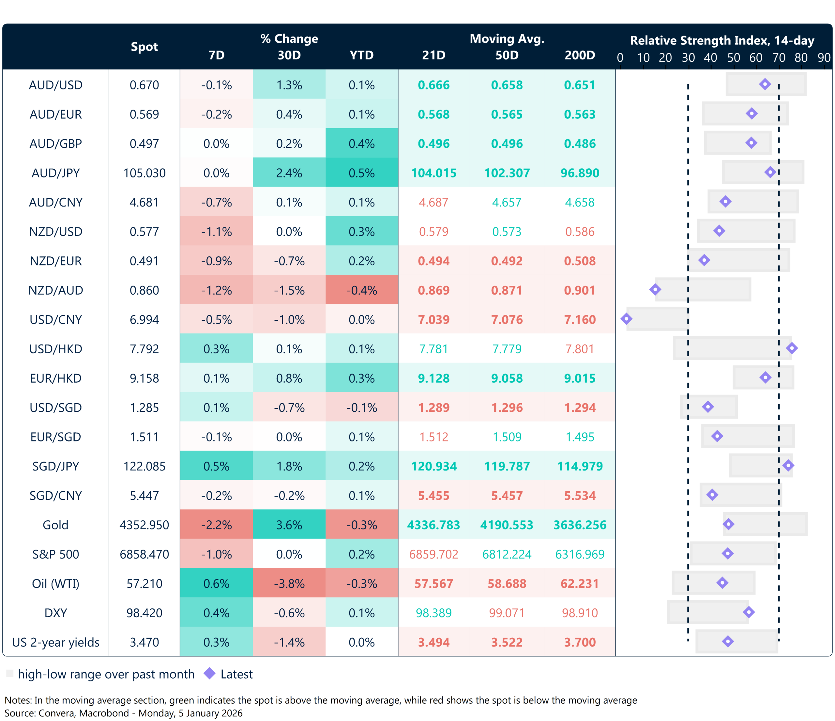This screenshot has width=835, height=721.
Task: Click the USD/CNY RSI diamond marker
Action: tap(626, 319)
